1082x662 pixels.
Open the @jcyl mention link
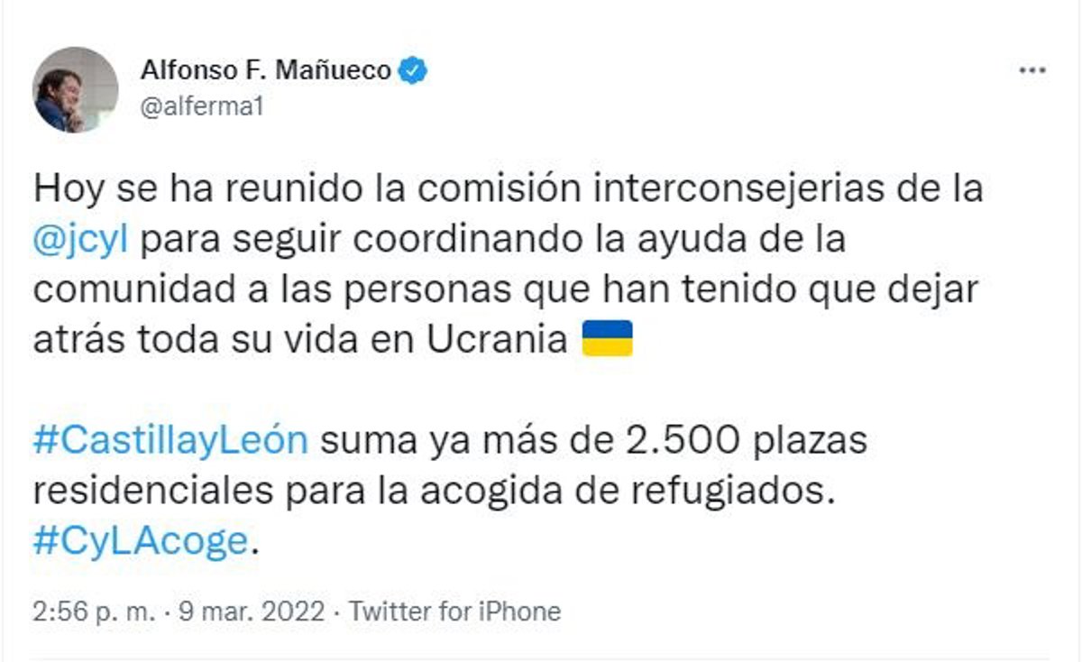point(81,242)
